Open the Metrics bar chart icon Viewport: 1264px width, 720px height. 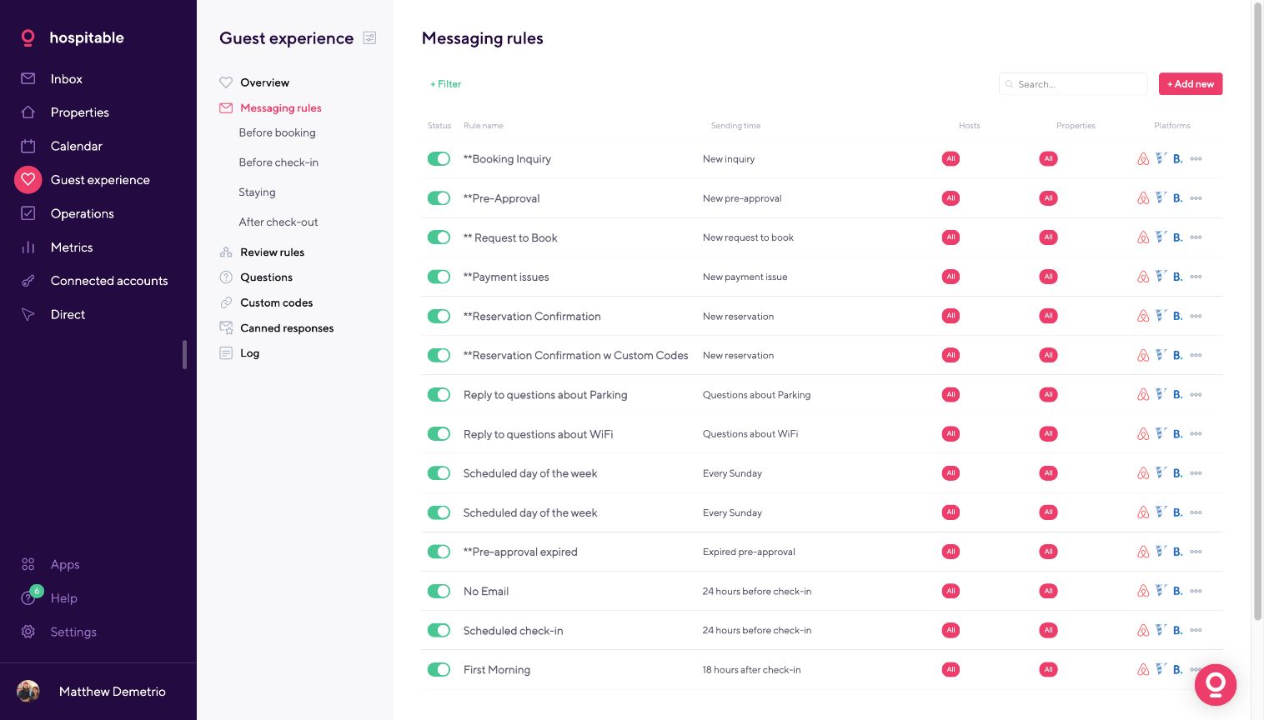[x=28, y=247]
